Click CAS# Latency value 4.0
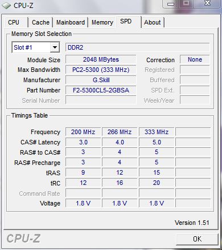Viewport: 222px width, 250px height. point(120,142)
